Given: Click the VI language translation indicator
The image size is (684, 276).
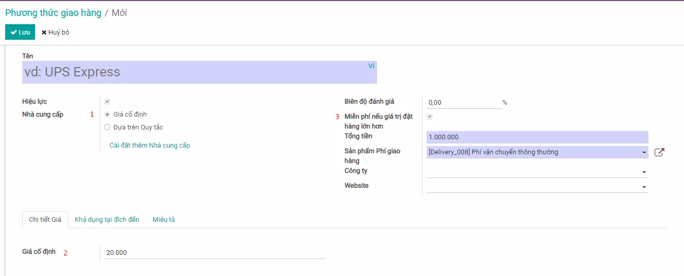Looking at the screenshot, I should pyautogui.click(x=371, y=66).
